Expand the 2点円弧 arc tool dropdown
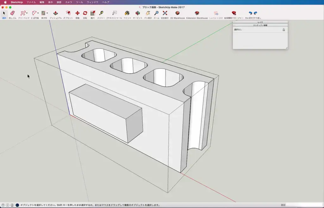This screenshot has height=208, width=324. click(38, 13)
